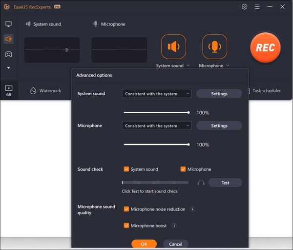Click the 100% value beside System sound slider
The image size is (293, 250).
coord(203,113)
